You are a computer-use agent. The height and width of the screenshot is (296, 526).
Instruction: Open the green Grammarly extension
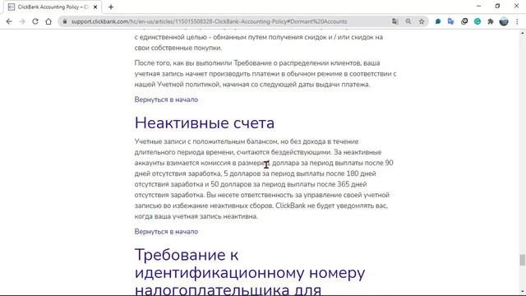[478, 21]
